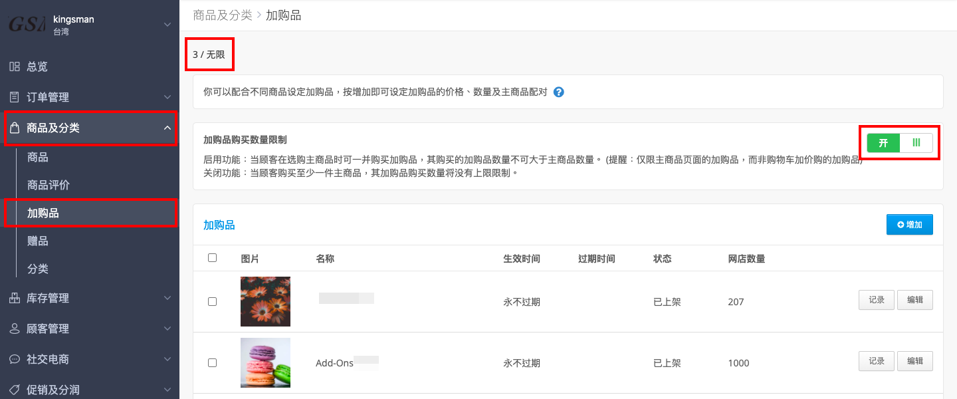Viewport: 957px width, 399px height.
Task: Open the 商品评价 submenu item
Action: 49,186
